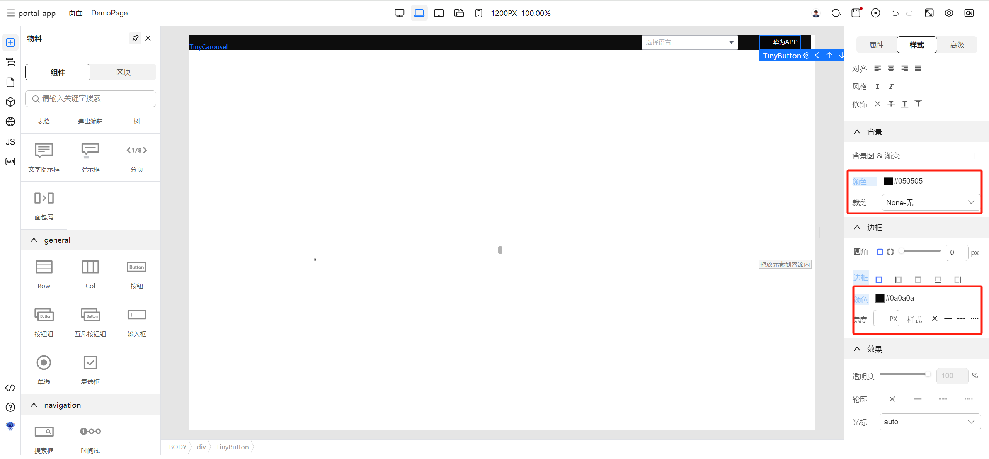
Task: Click the JS panel icon in left sidebar
Action: click(10, 142)
